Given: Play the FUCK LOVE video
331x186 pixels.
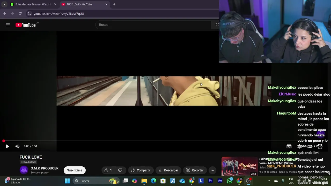Looking at the screenshot, I should pos(7,146).
